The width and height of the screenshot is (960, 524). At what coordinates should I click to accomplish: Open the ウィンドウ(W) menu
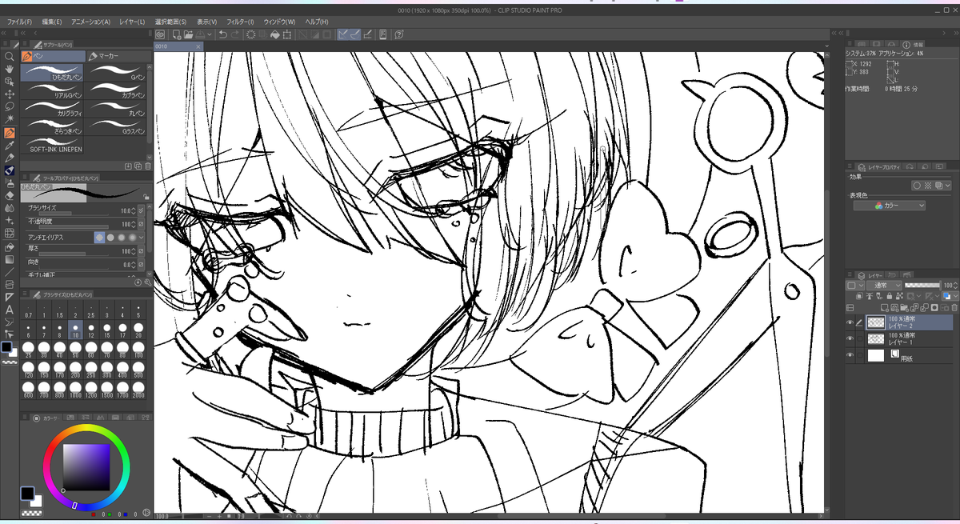tap(279, 22)
